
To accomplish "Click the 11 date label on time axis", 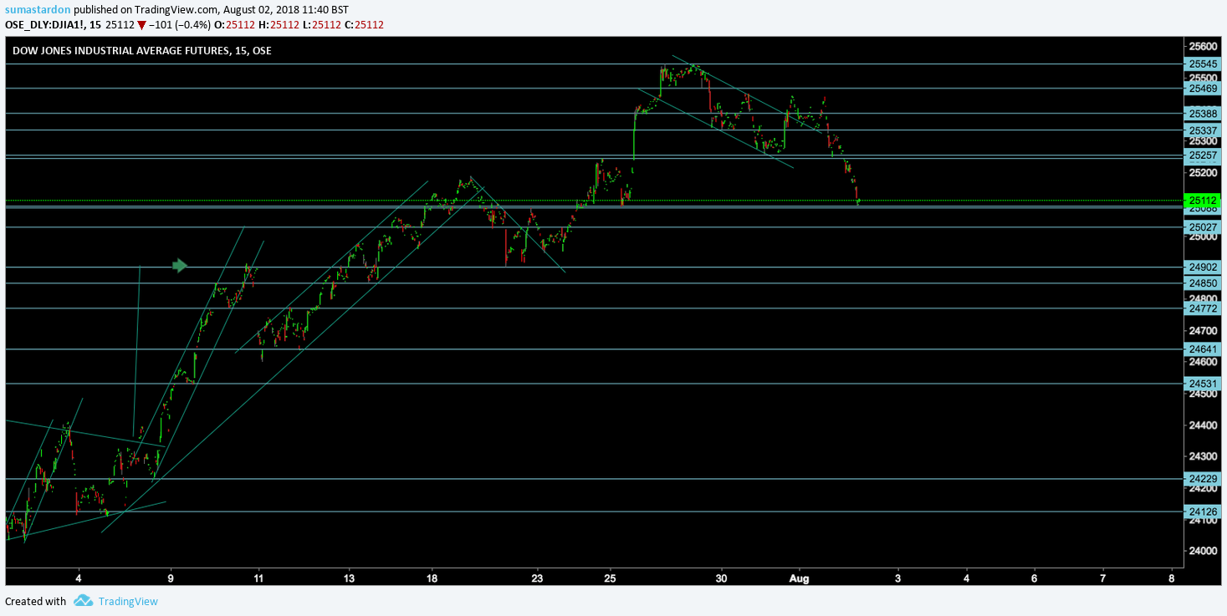I will (x=258, y=578).
